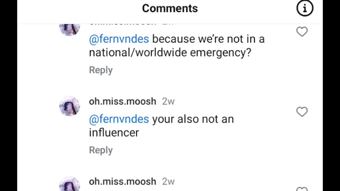Open @fernvndes mention in influencer comment

(119, 119)
